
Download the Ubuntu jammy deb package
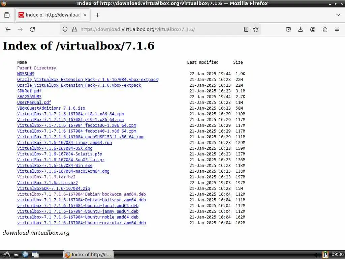point(78,211)
